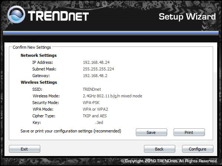Select the subnet mask value 255.255.255.224
The image size is (222, 166).
pos(98,69)
